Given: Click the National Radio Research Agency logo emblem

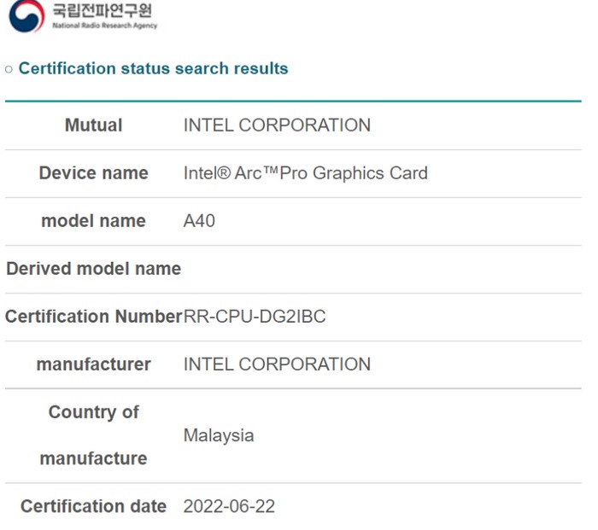Looking at the screenshot, I should (x=26, y=15).
